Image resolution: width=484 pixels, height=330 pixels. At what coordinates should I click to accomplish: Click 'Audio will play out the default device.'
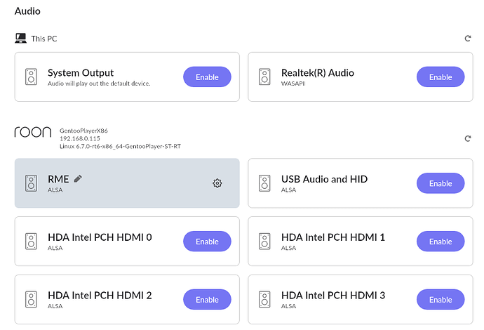pyautogui.click(x=99, y=84)
